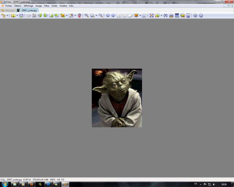Open Photoshop from the taskbar
Image resolution: width=234 pixels, height=187 pixels.
48,184
